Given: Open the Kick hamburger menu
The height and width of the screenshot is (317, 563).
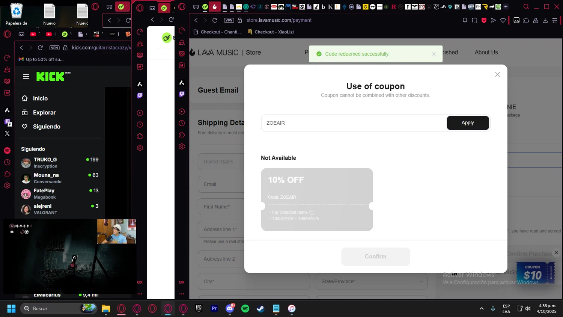Looking at the screenshot, I should pos(26,77).
